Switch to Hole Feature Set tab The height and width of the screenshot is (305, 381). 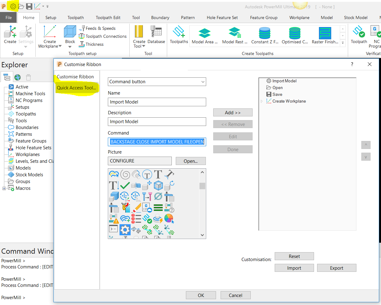[x=222, y=18]
